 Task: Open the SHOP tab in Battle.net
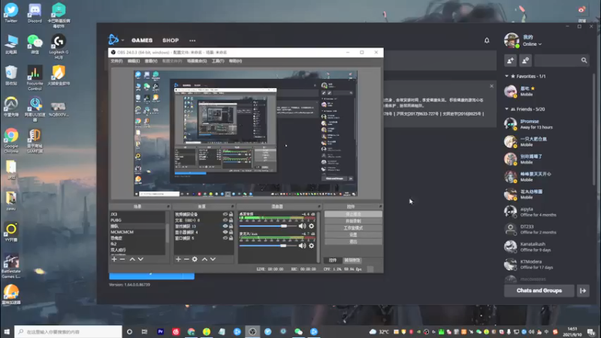171,41
